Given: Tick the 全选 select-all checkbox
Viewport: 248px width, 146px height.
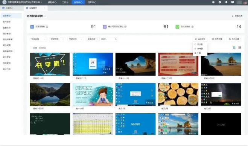Looking at the screenshot, I should tap(31, 48).
